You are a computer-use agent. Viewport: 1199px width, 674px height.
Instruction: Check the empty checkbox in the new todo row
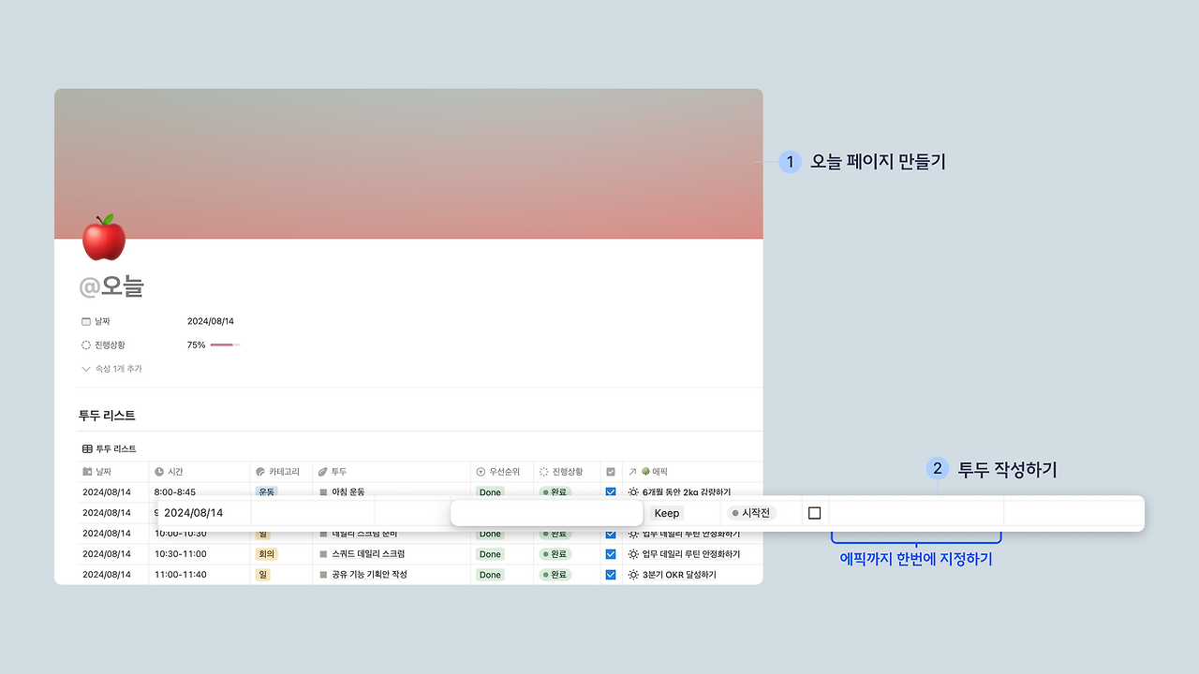[x=814, y=513]
